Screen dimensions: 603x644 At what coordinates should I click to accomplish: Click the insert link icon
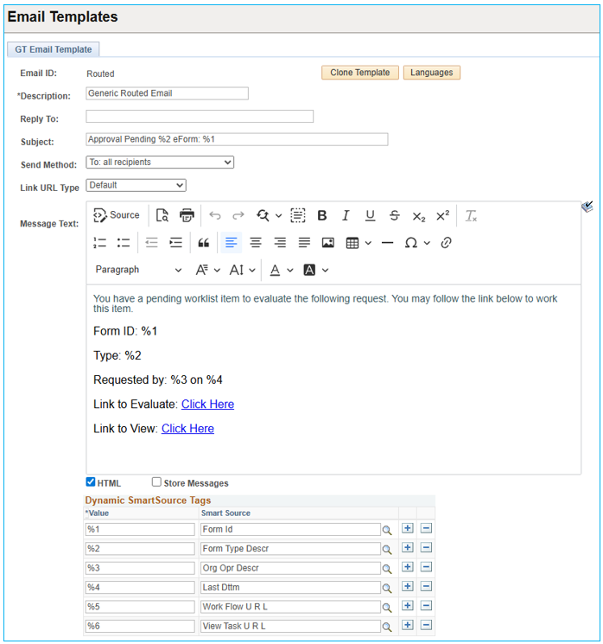446,243
